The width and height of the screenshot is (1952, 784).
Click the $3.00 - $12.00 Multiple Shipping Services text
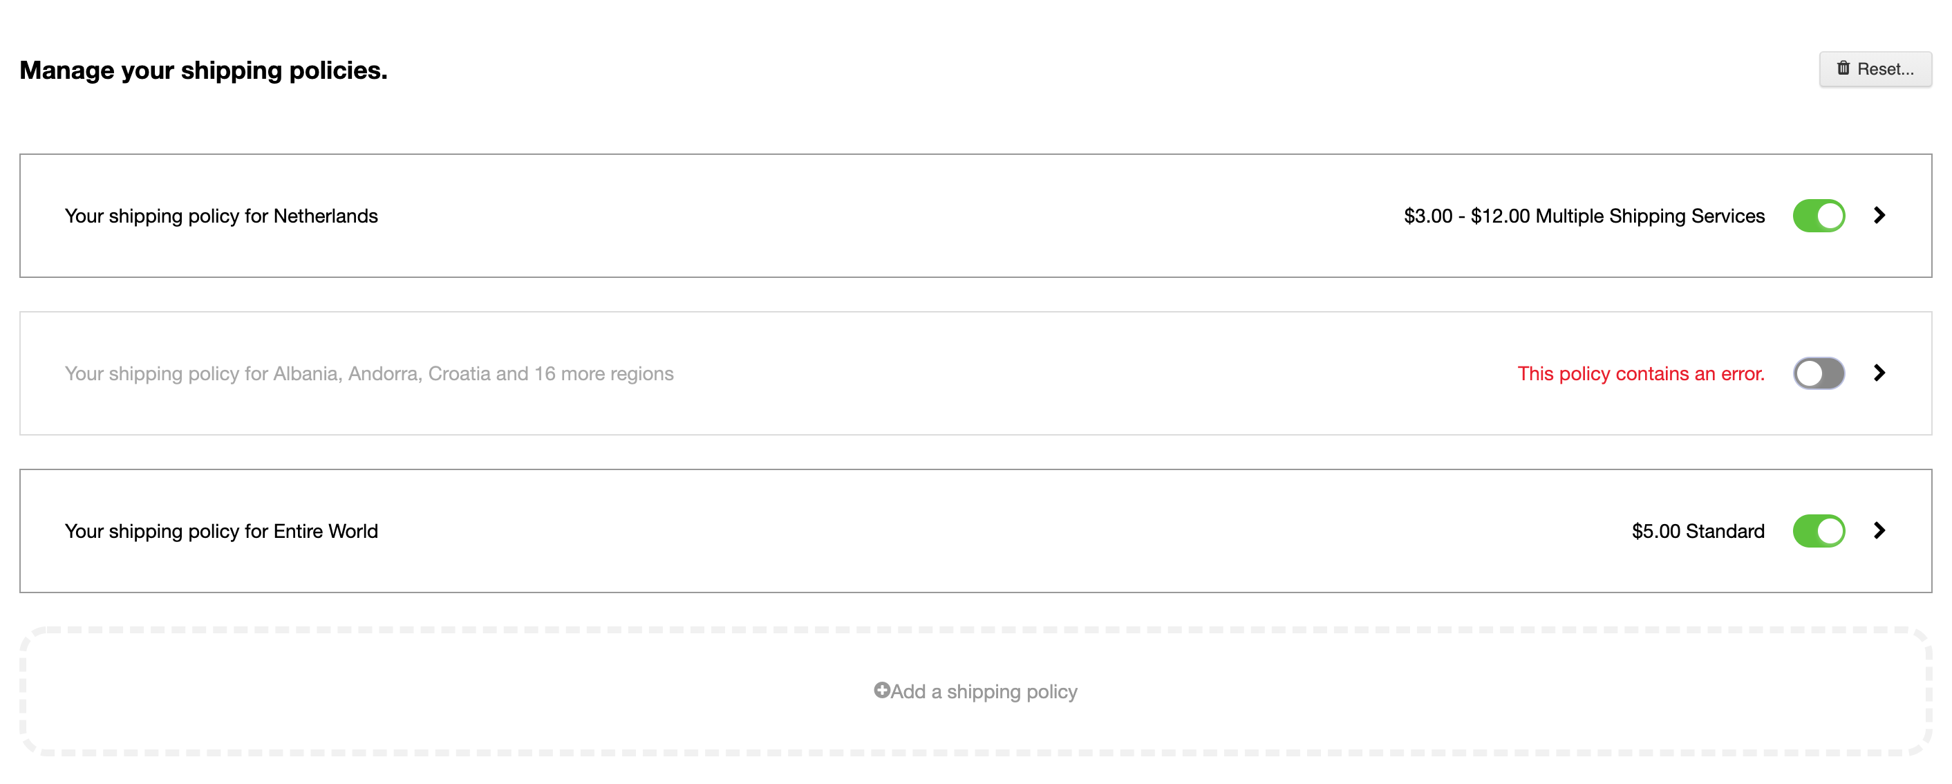1584,216
